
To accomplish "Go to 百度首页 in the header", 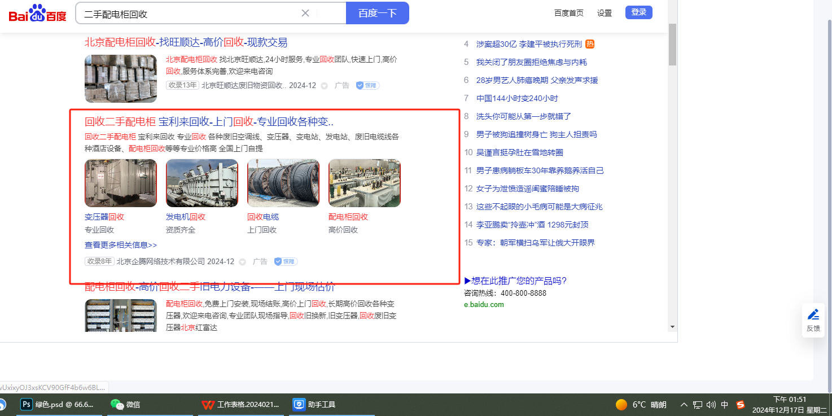I will pyautogui.click(x=569, y=13).
